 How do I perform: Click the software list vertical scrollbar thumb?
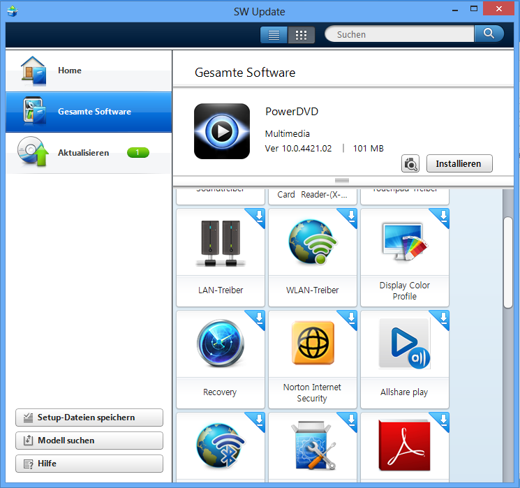click(x=507, y=263)
